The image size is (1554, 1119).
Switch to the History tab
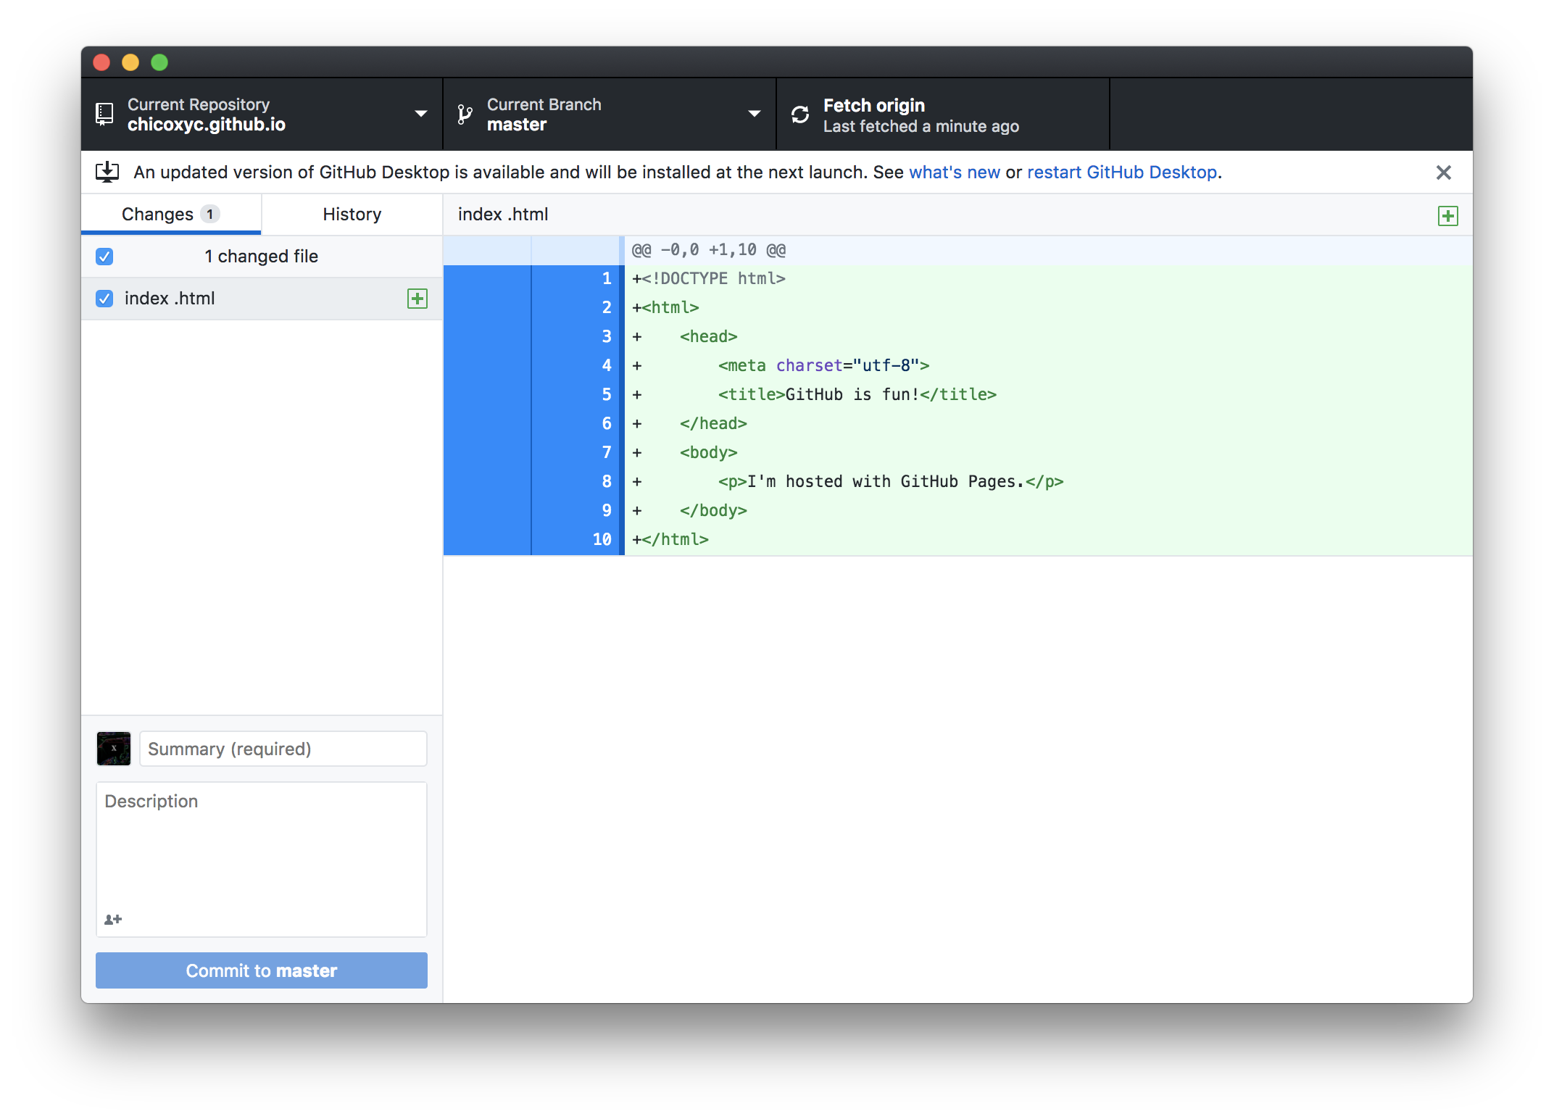point(352,215)
